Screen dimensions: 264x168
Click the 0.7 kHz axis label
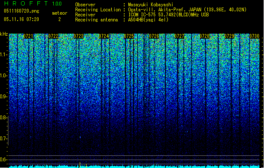coord(4,139)
